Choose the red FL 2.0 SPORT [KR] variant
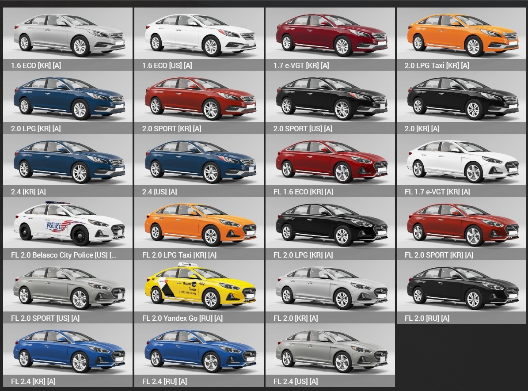The width and height of the screenshot is (528, 391). pyautogui.click(x=461, y=224)
